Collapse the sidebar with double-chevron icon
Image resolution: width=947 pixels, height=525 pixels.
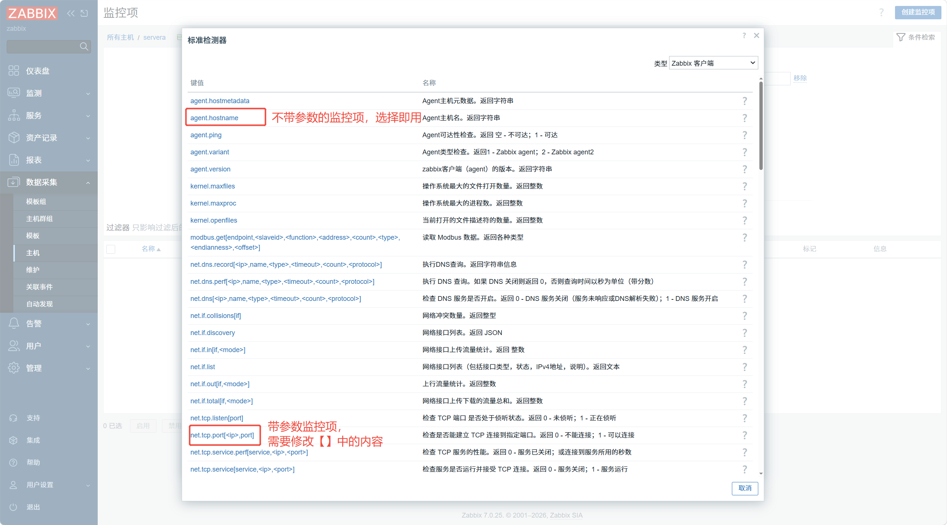click(x=71, y=13)
